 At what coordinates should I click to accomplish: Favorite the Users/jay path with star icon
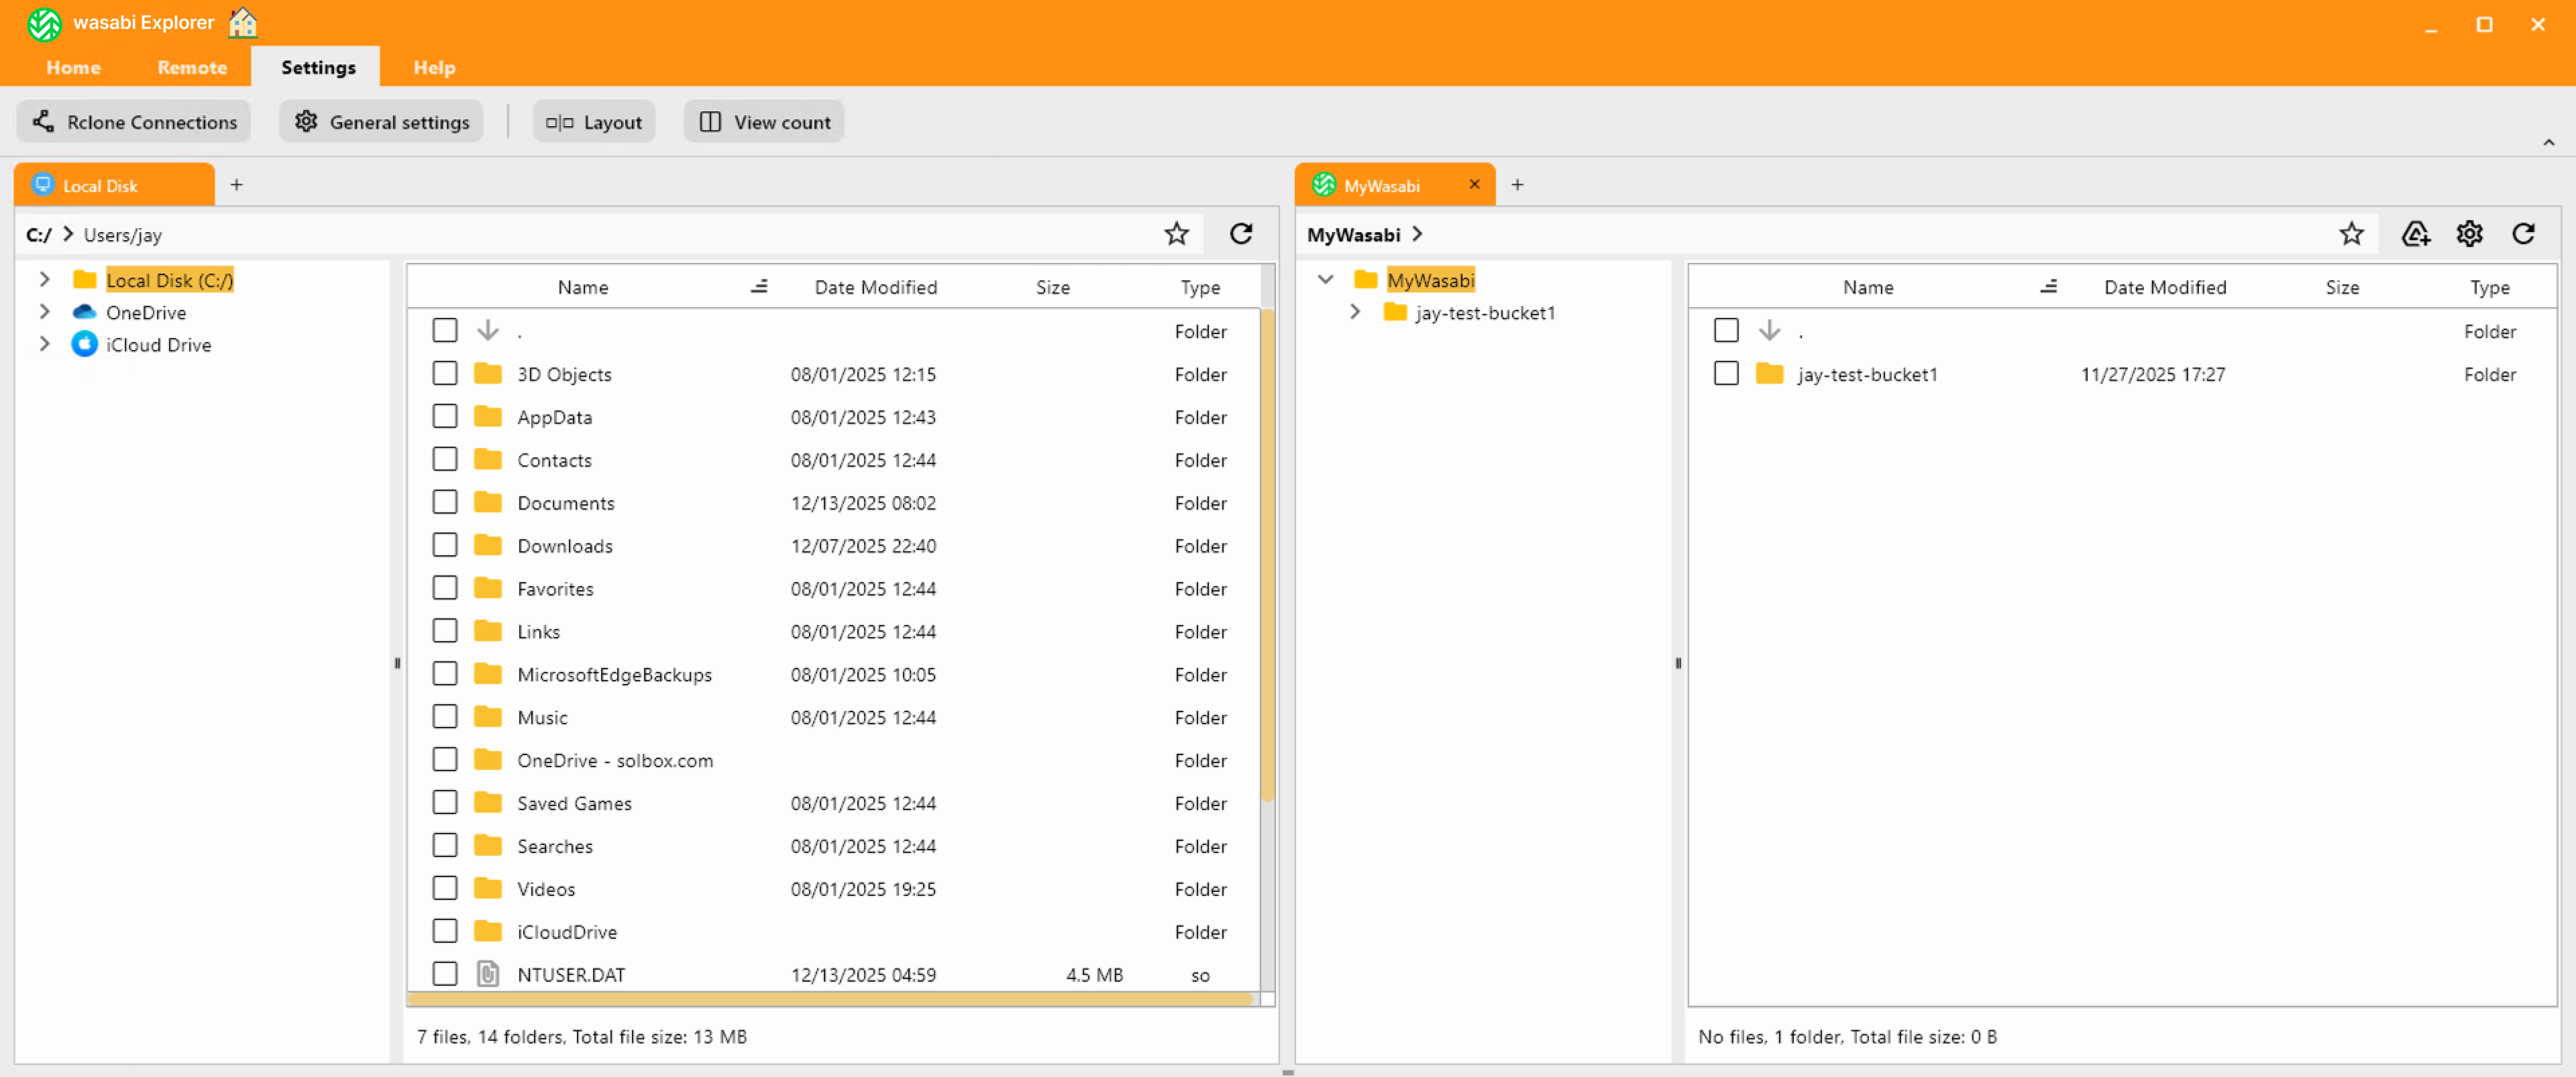(x=1176, y=234)
